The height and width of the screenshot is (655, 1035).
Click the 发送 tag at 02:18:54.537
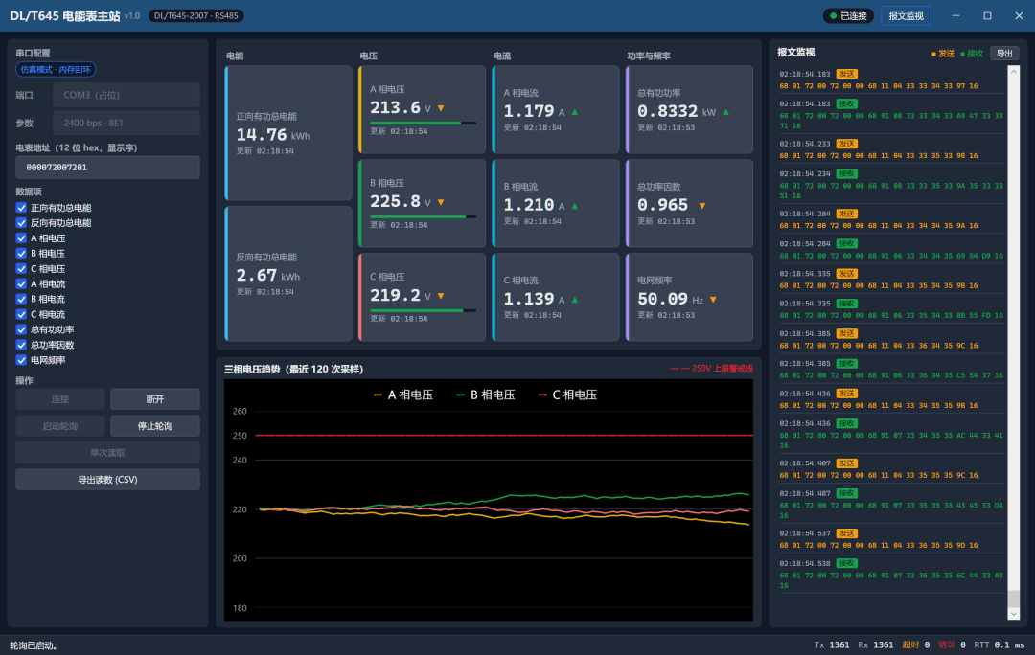tap(847, 533)
